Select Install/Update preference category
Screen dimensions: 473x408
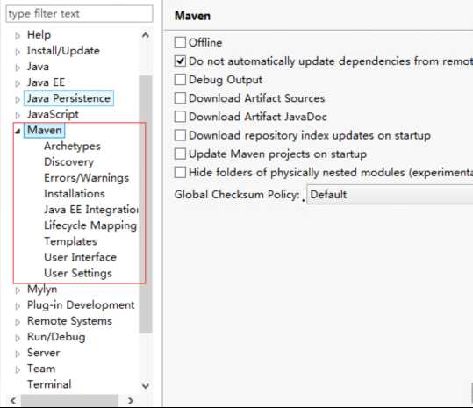pos(63,51)
